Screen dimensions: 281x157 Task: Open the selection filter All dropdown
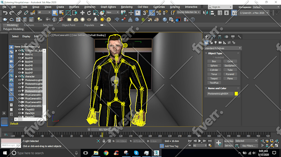click(44, 12)
